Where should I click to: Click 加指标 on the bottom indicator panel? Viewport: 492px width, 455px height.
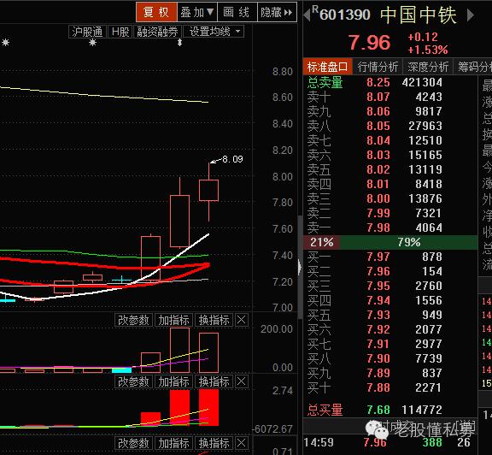tap(174, 443)
